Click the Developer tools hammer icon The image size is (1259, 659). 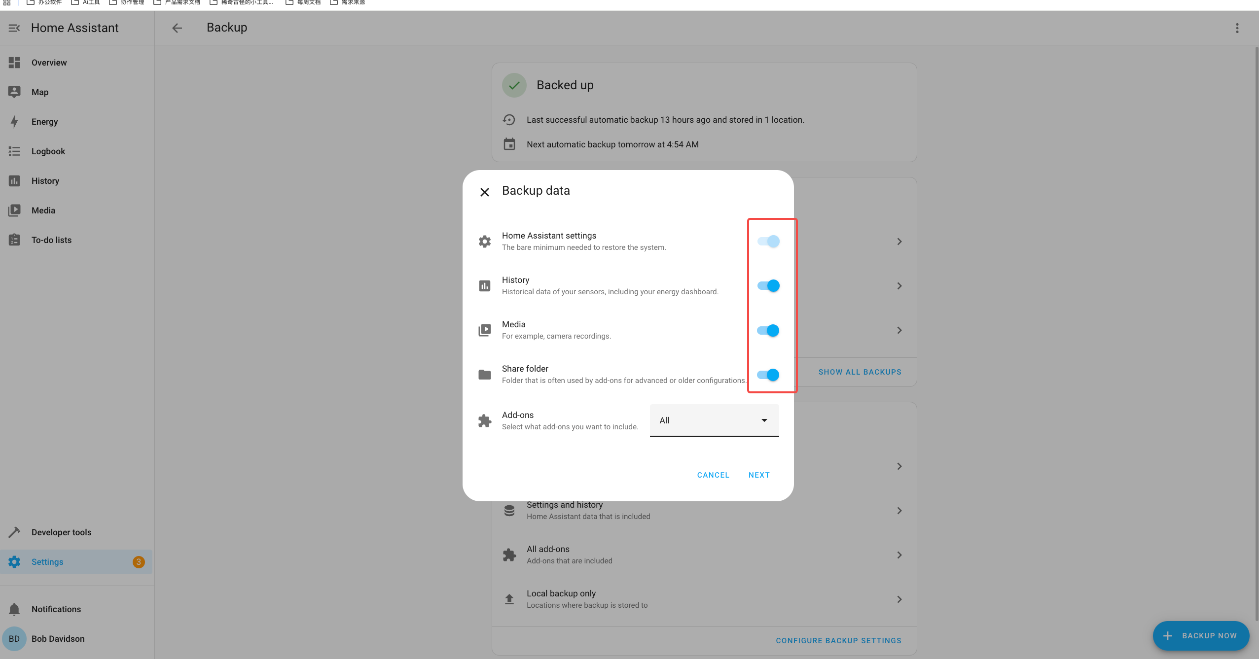pyautogui.click(x=14, y=532)
